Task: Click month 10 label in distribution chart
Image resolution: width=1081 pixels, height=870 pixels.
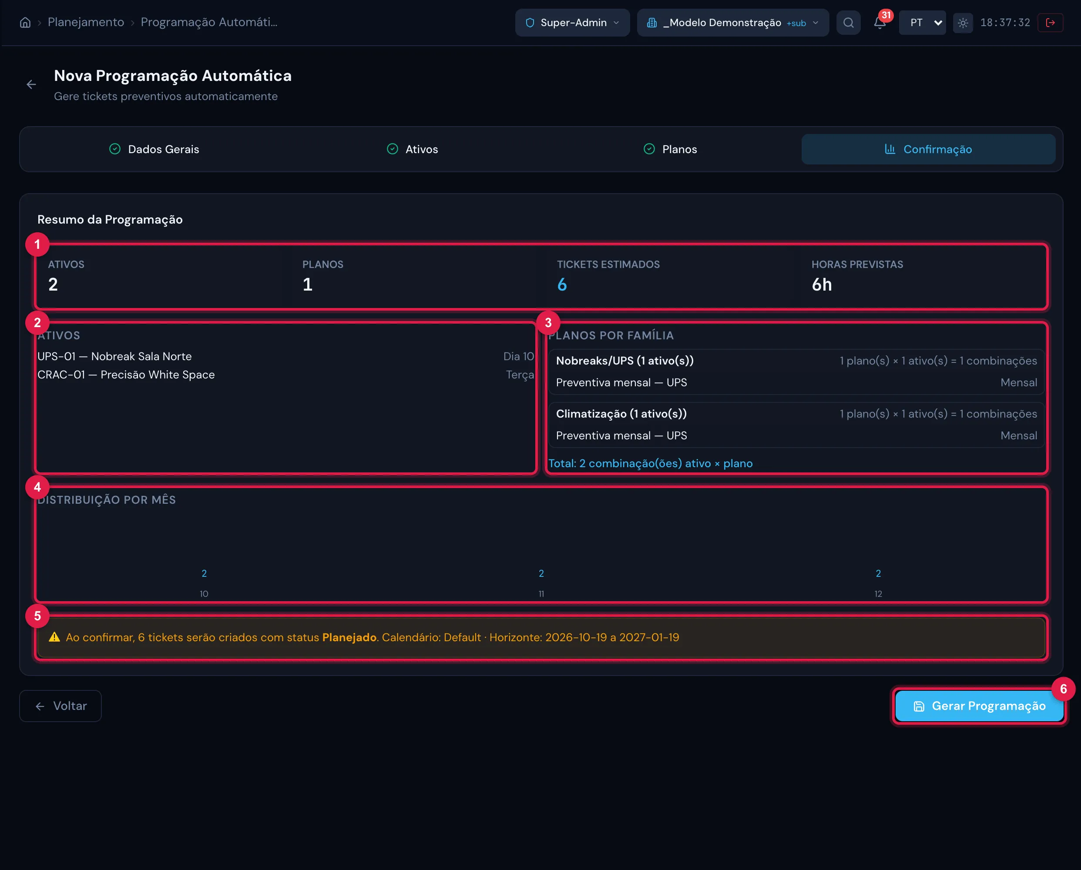Action: click(204, 594)
